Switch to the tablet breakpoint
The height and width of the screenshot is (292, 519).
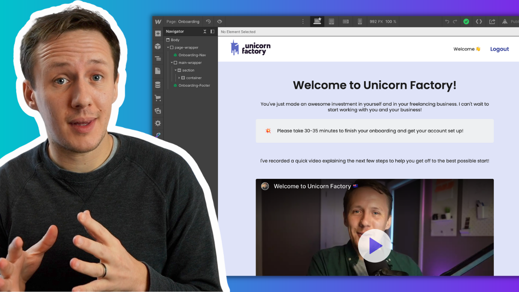331,21
